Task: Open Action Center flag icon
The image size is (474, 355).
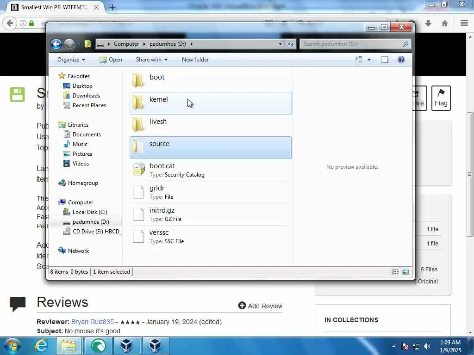Action: [405, 347]
